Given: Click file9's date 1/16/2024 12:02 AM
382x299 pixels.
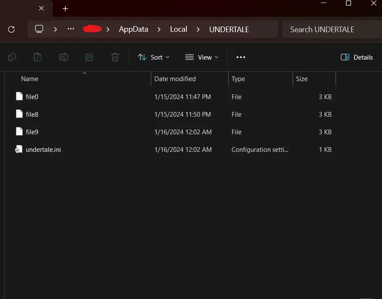Looking at the screenshot, I should pyautogui.click(x=183, y=132).
